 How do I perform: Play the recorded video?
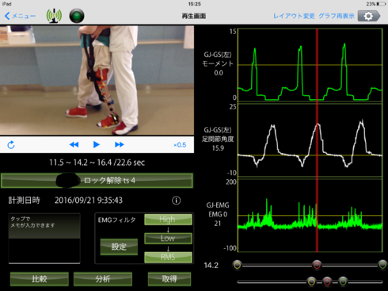pyautogui.click(x=97, y=144)
